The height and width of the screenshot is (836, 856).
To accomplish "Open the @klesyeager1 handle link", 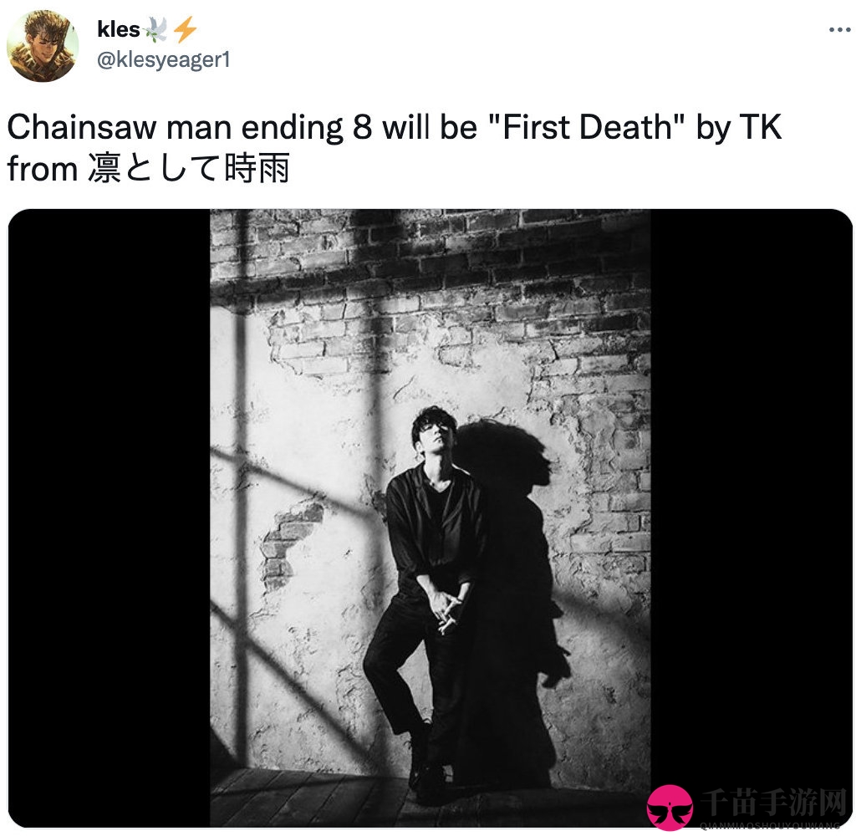I will [x=164, y=59].
